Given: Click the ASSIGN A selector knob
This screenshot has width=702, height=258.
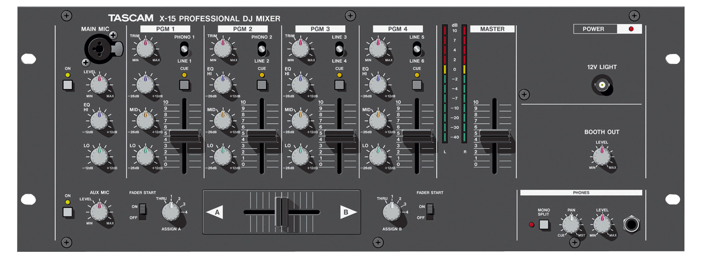Looking at the screenshot, I should tap(170, 211).
